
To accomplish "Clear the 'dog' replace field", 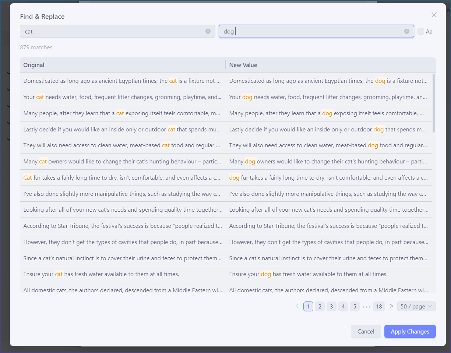I will coord(406,31).
